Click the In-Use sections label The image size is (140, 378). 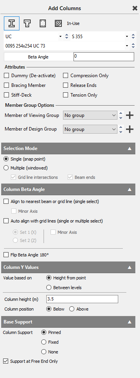73,24
